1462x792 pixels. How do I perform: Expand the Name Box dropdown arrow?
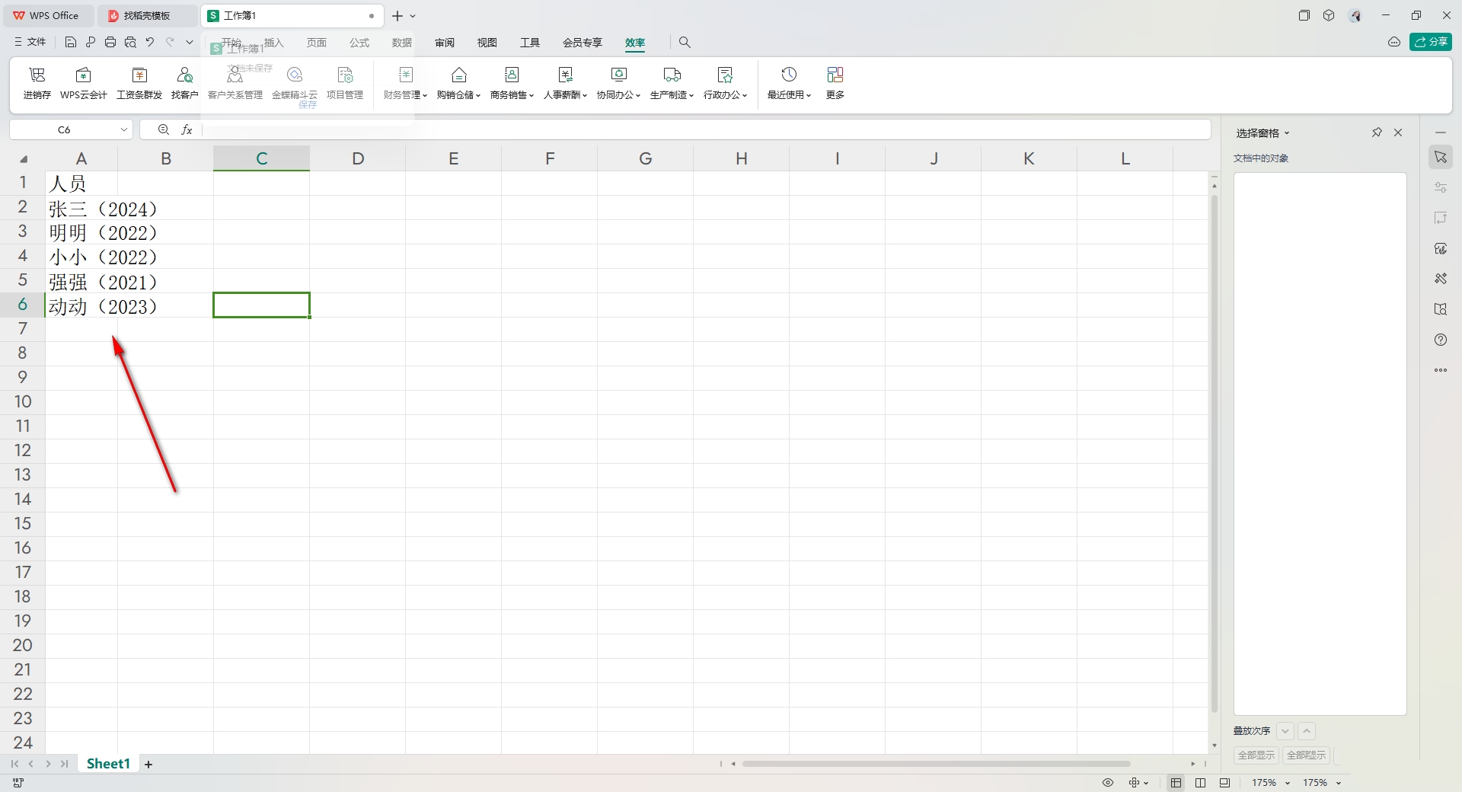[124, 130]
